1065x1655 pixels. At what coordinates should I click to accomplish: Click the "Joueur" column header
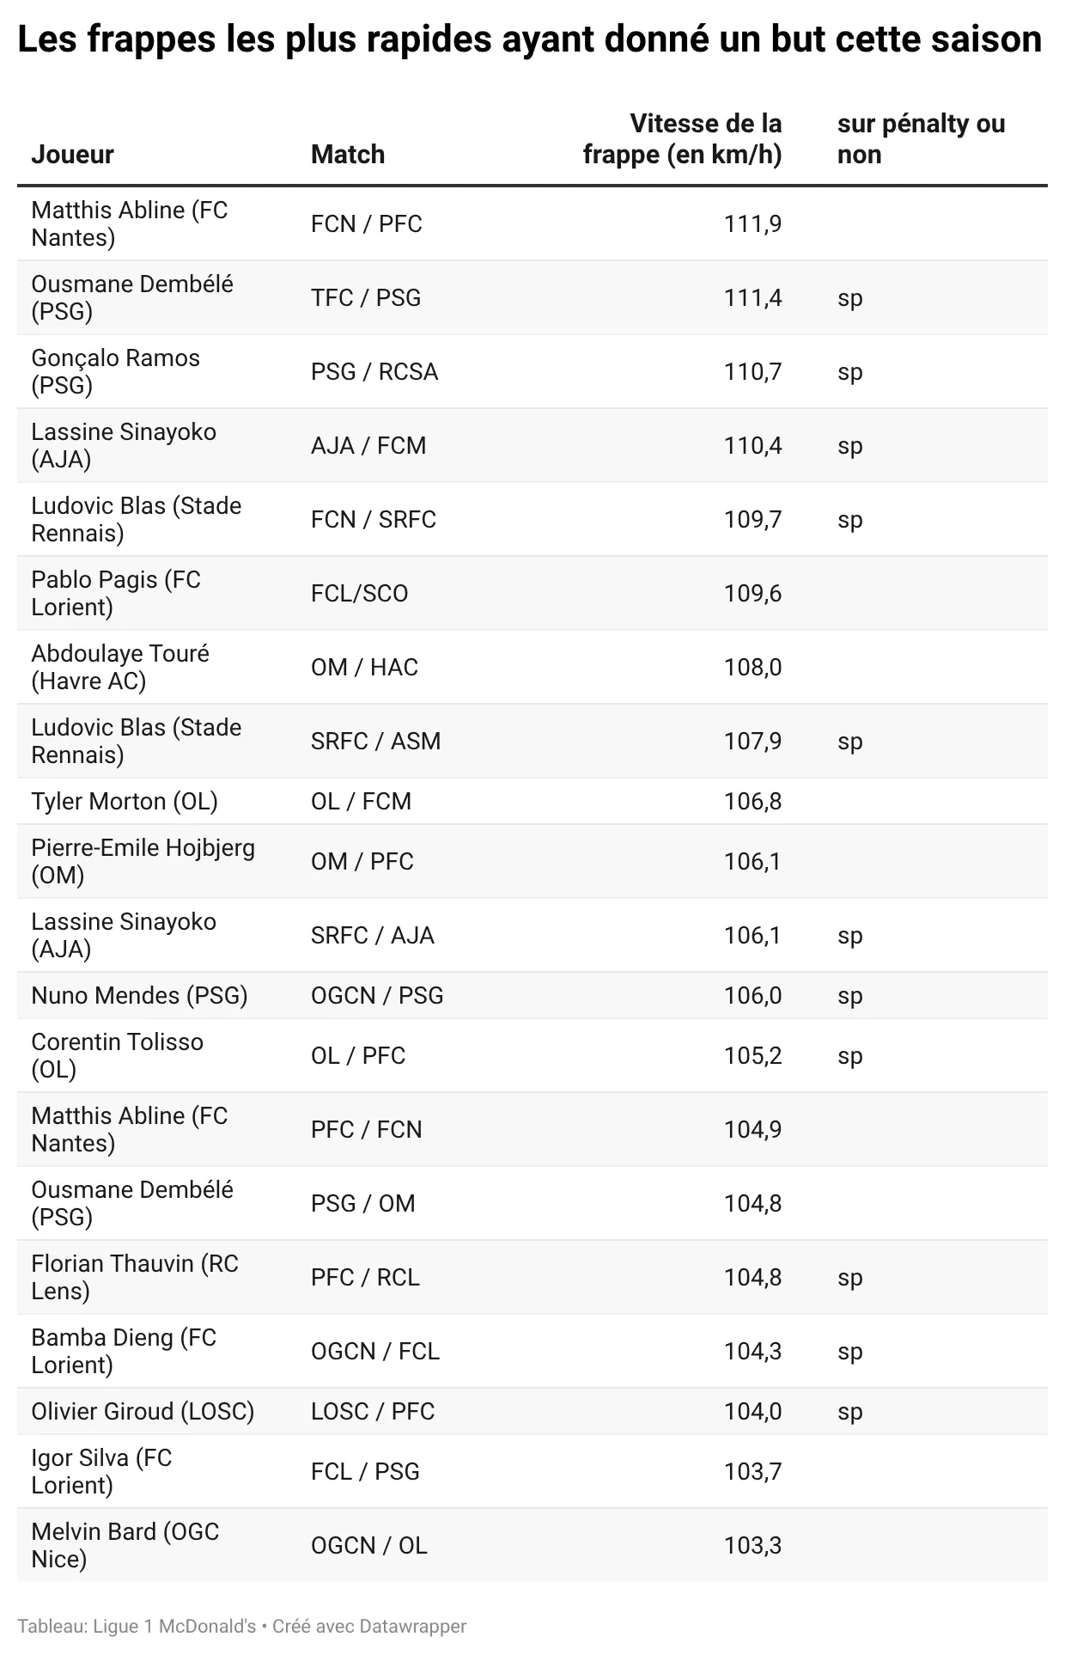[x=73, y=155]
